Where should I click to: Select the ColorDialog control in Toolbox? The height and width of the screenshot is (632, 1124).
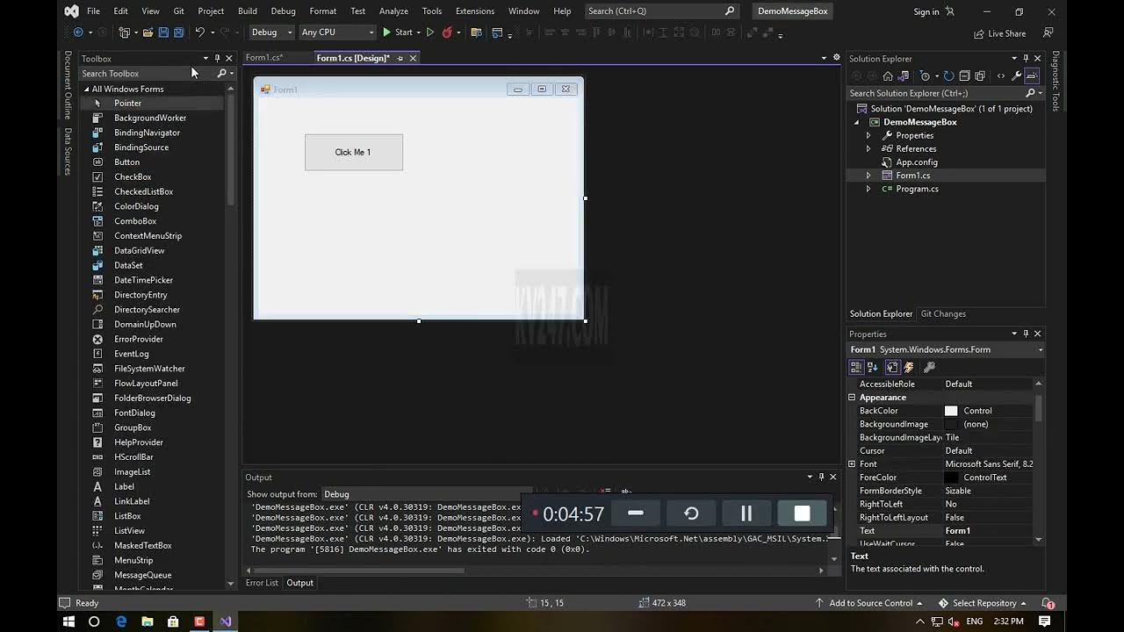(x=136, y=206)
